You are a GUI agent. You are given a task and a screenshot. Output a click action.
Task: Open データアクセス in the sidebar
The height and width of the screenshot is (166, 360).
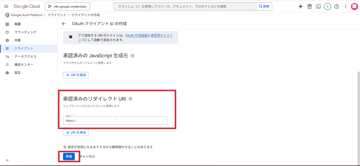pyautogui.click(x=25, y=56)
